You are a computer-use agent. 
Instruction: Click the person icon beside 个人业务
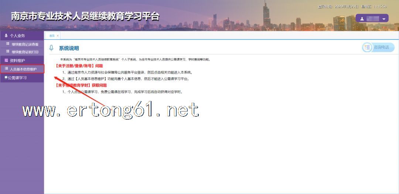(6, 36)
